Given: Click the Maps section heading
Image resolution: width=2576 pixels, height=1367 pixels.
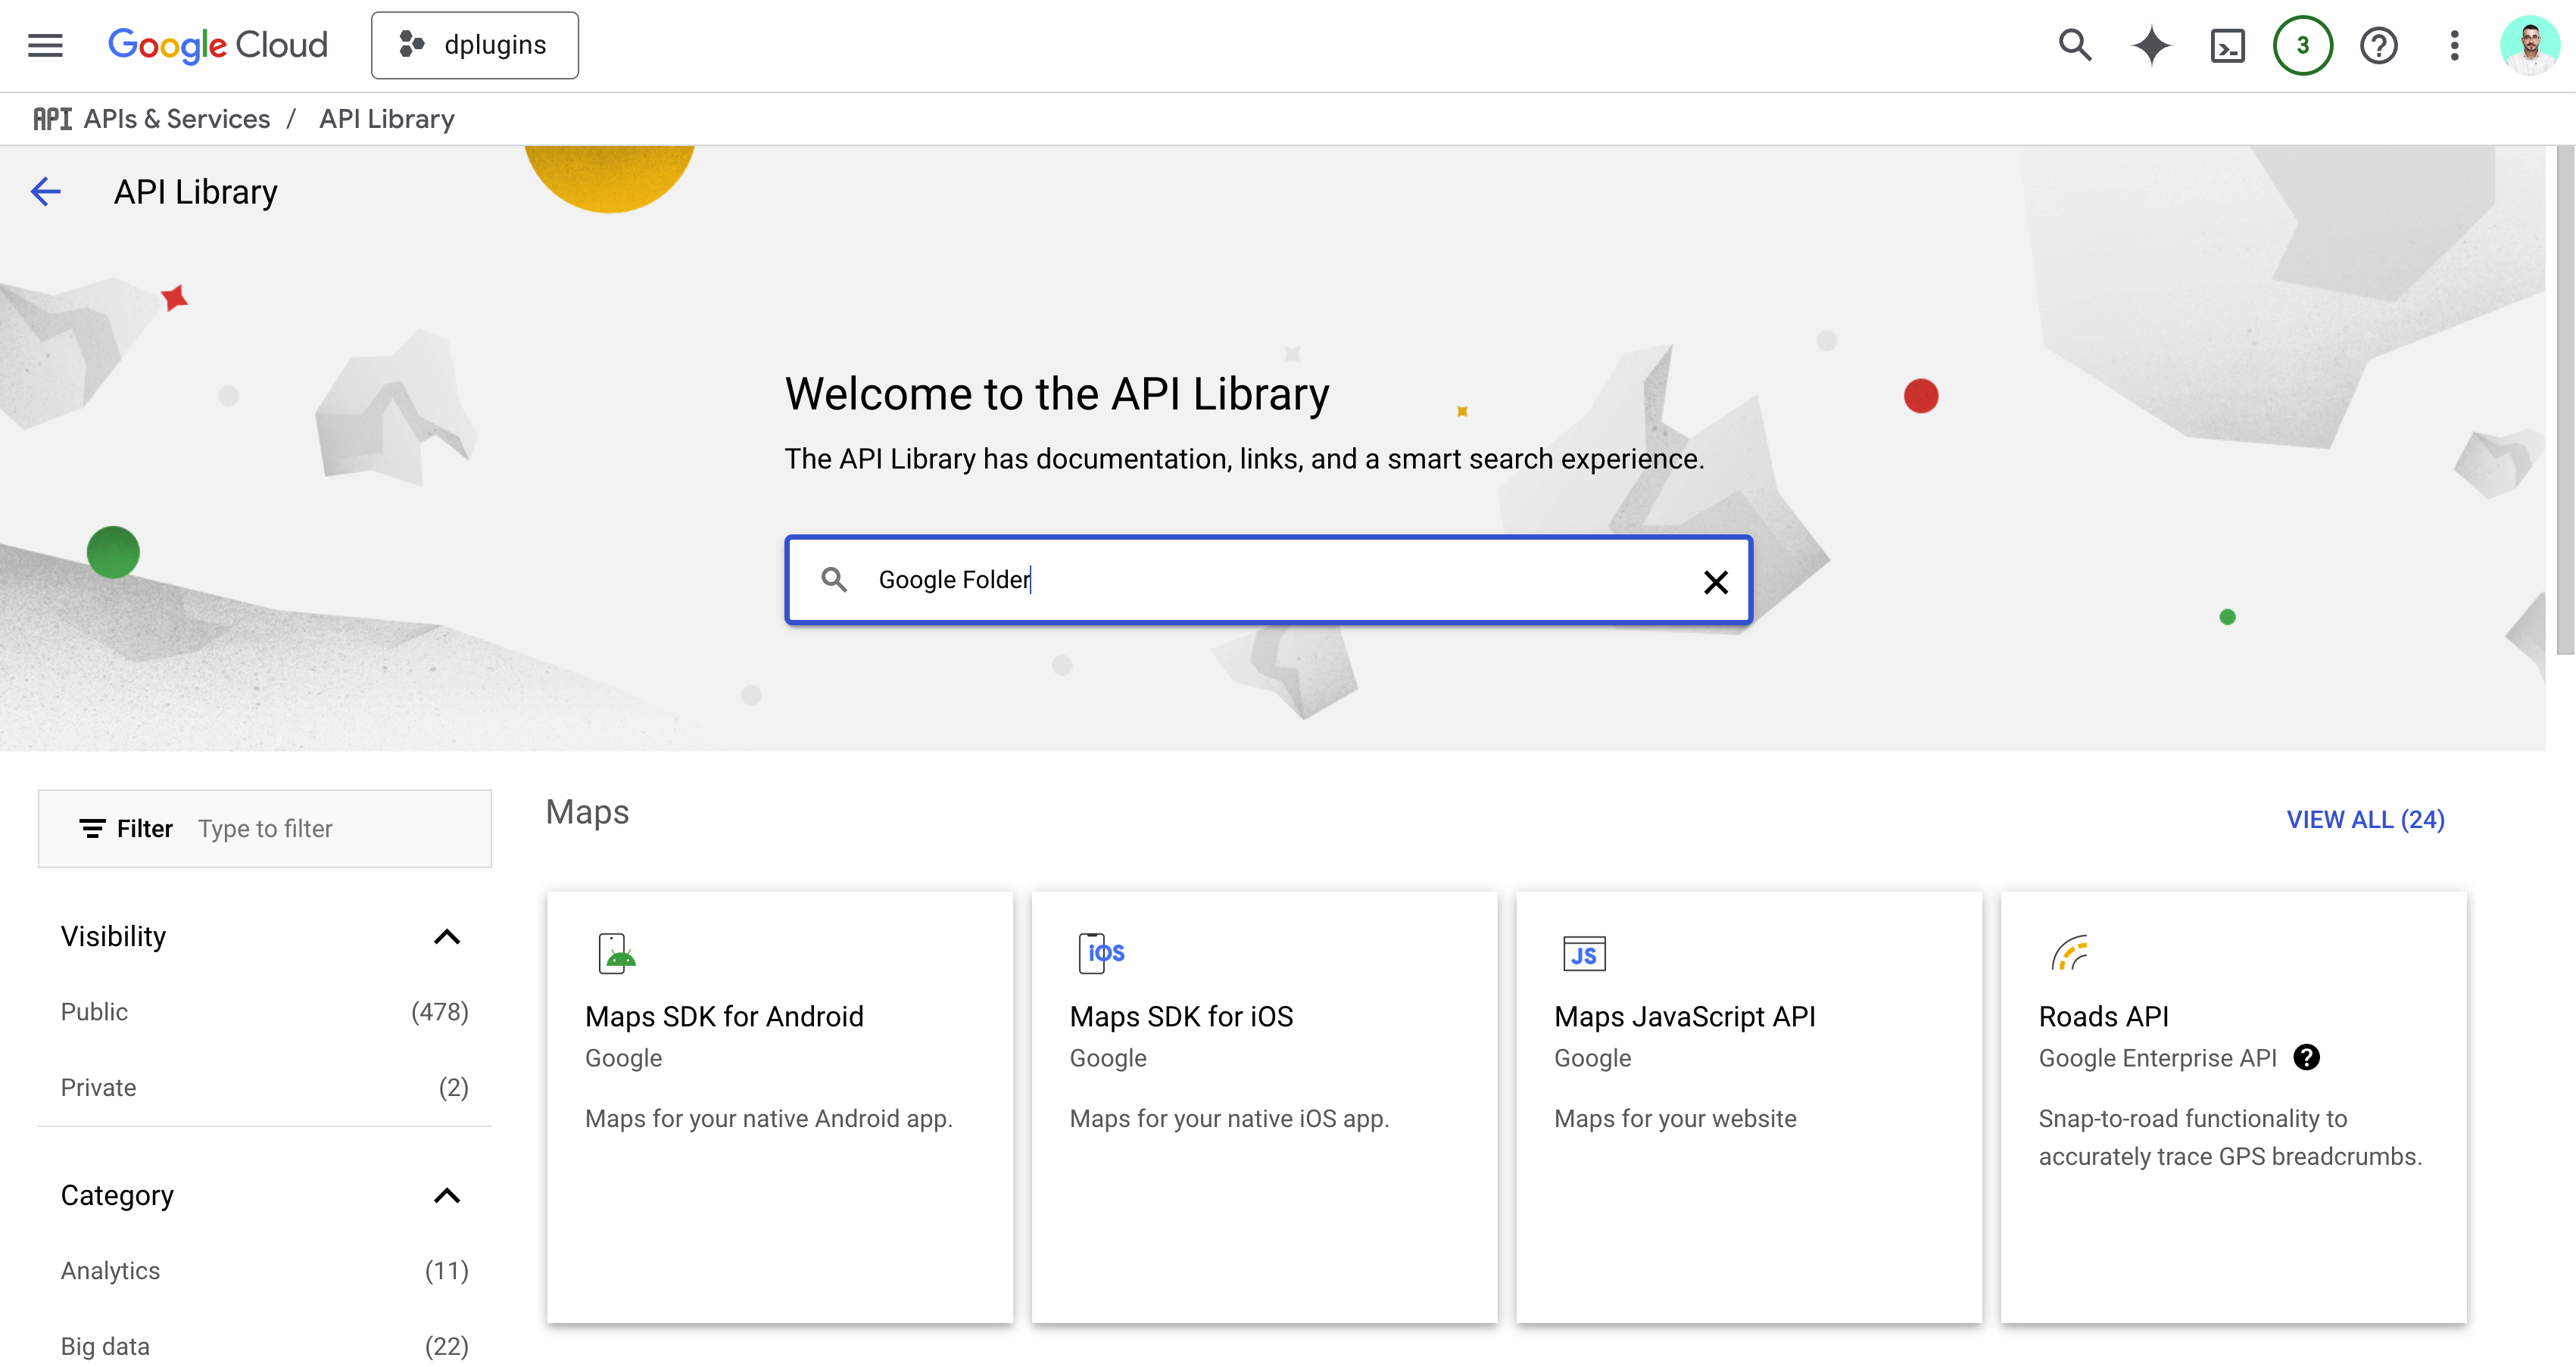Looking at the screenshot, I should [x=587, y=812].
